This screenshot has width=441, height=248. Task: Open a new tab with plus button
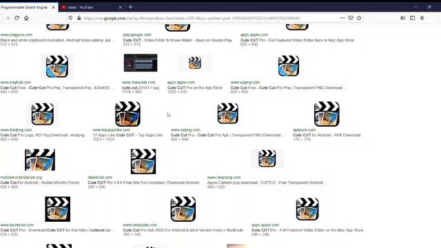[x=130, y=7]
